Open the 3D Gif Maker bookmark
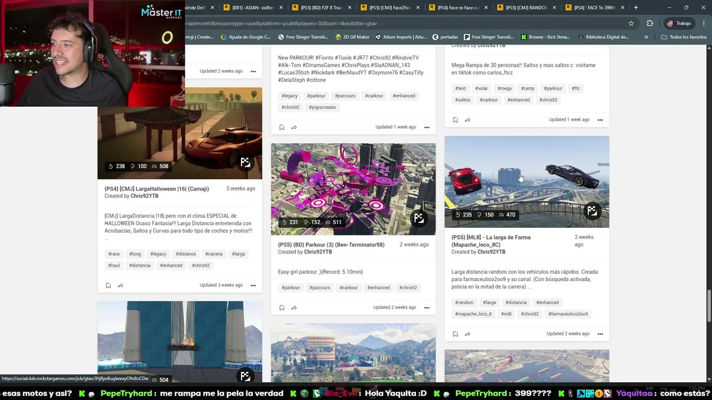Screen dimensions: 712x400 (352, 37)
